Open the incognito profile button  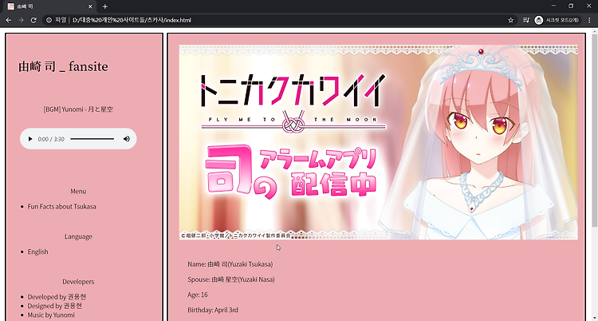point(557,20)
